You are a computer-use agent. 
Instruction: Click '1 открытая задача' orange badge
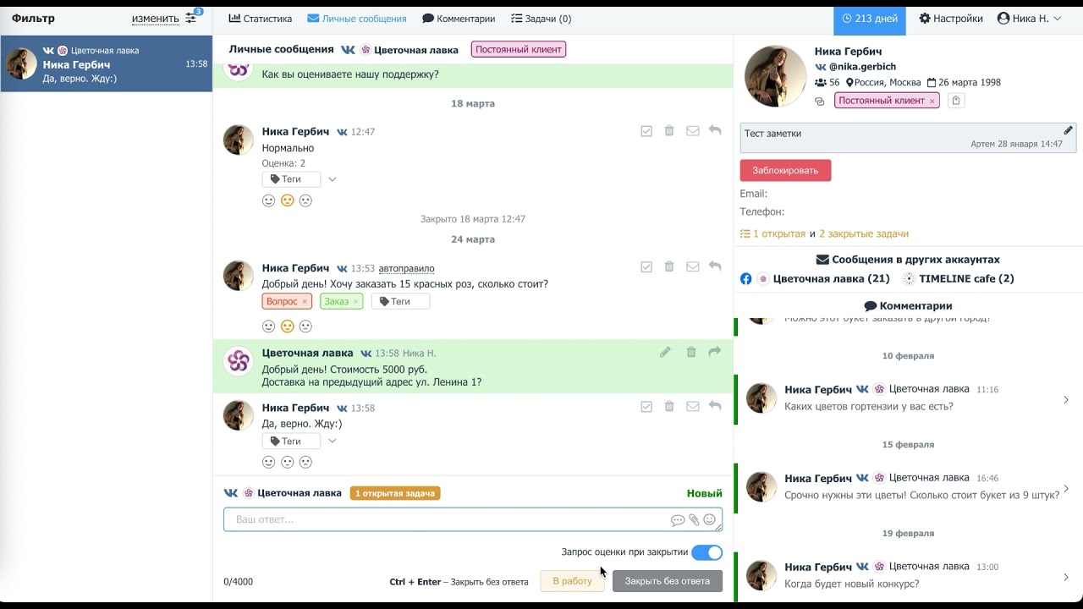tap(395, 493)
